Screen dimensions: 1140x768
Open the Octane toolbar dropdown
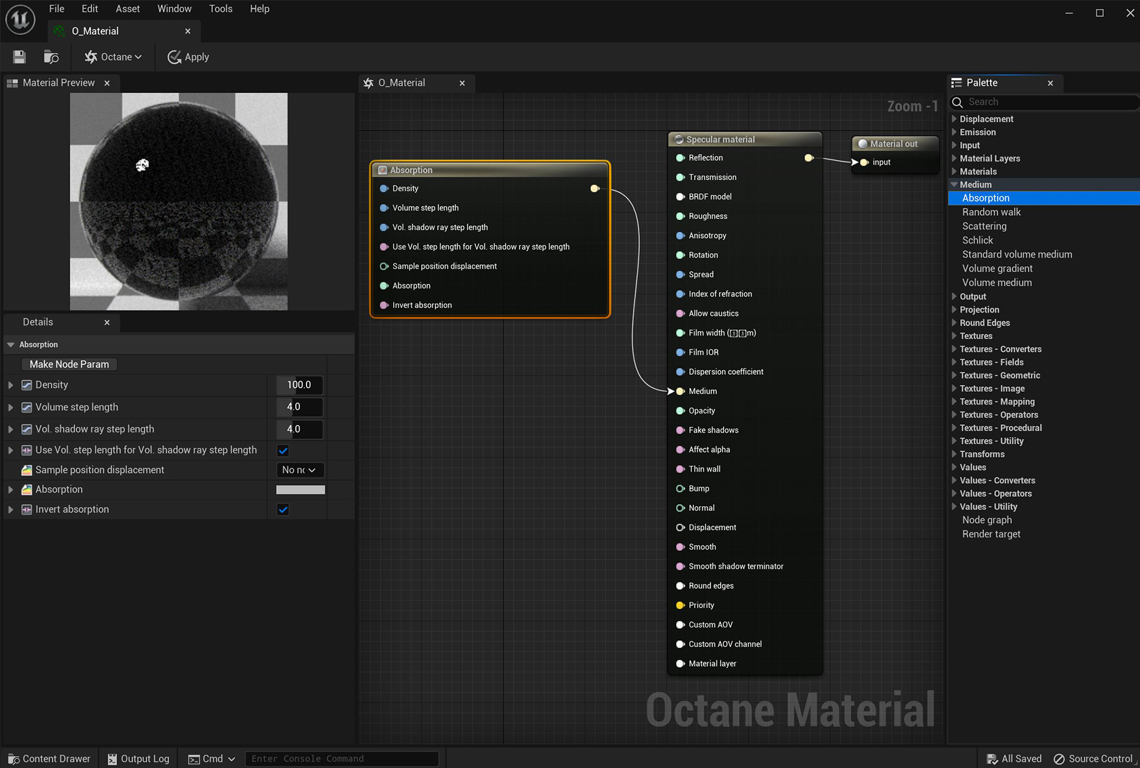pyautogui.click(x=113, y=57)
